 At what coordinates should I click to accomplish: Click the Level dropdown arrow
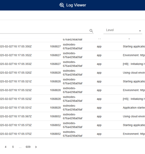(140, 31)
